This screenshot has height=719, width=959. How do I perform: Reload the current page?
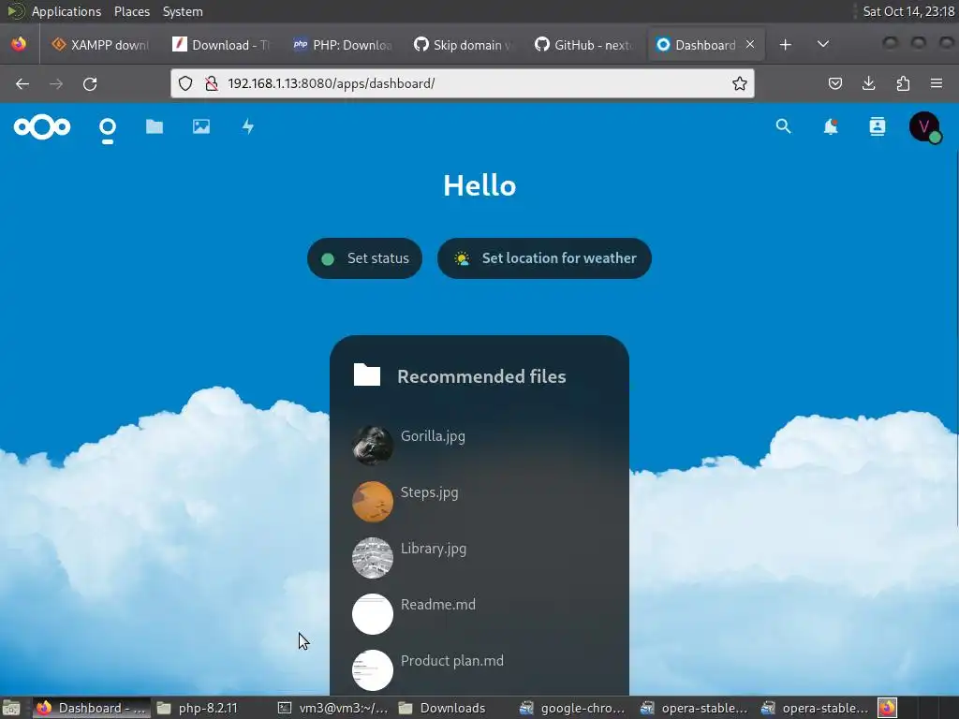pyautogui.click(x=90, y=83)
